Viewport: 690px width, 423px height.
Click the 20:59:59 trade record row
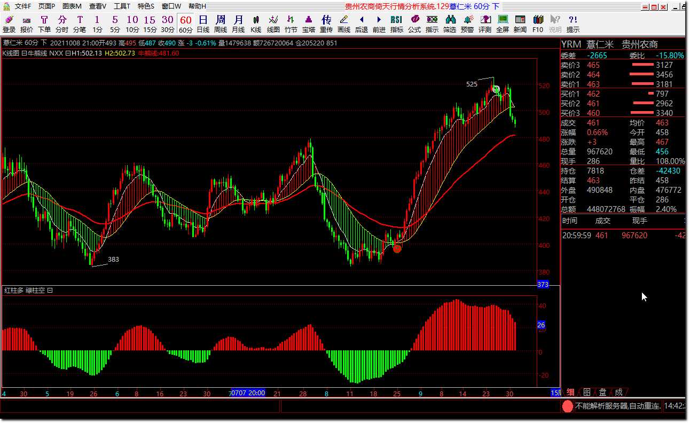point(623,235)
